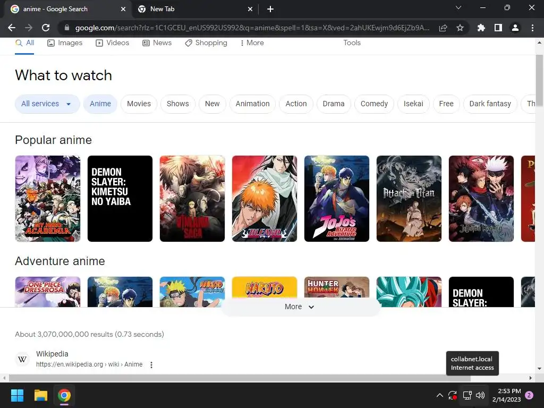The width and height of the screenshot is (544, 408).
Task: Open Demon Slayer: Kimetsu no Yaiba popular card
Action: [x=120, y=199]
